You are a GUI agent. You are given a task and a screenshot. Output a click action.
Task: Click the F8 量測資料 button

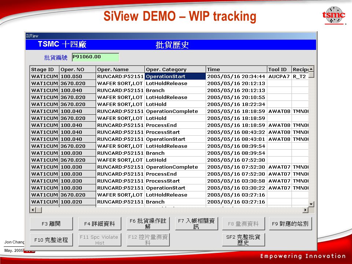243,224
